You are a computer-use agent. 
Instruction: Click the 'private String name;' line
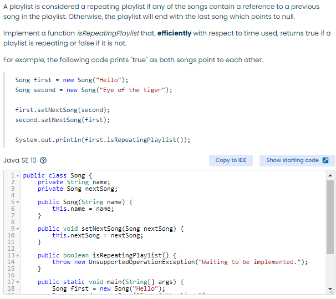(74, 182)
